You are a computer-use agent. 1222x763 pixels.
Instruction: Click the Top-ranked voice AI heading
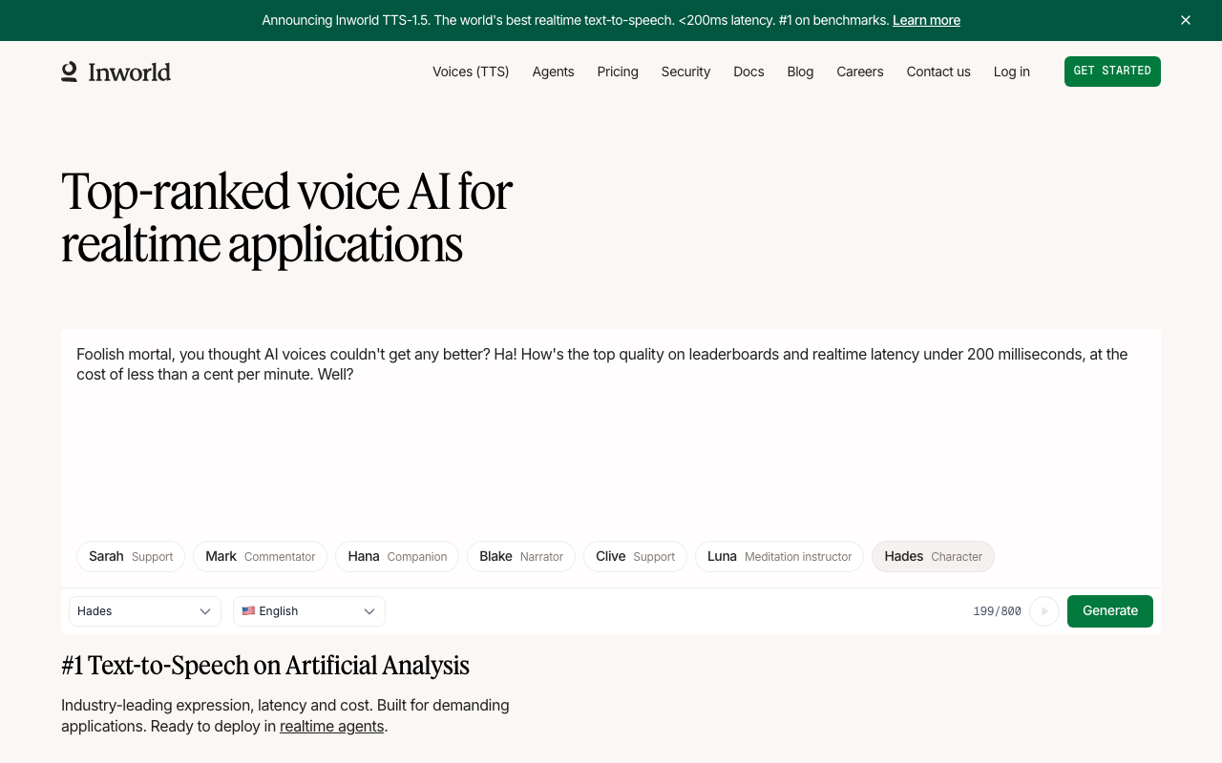tap(286, 217)
